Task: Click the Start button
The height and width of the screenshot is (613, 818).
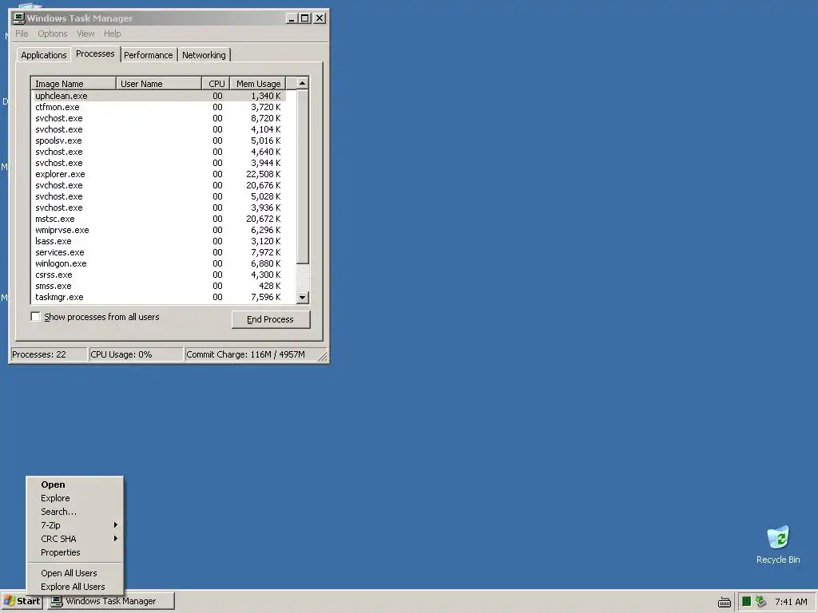Action: 22,601
